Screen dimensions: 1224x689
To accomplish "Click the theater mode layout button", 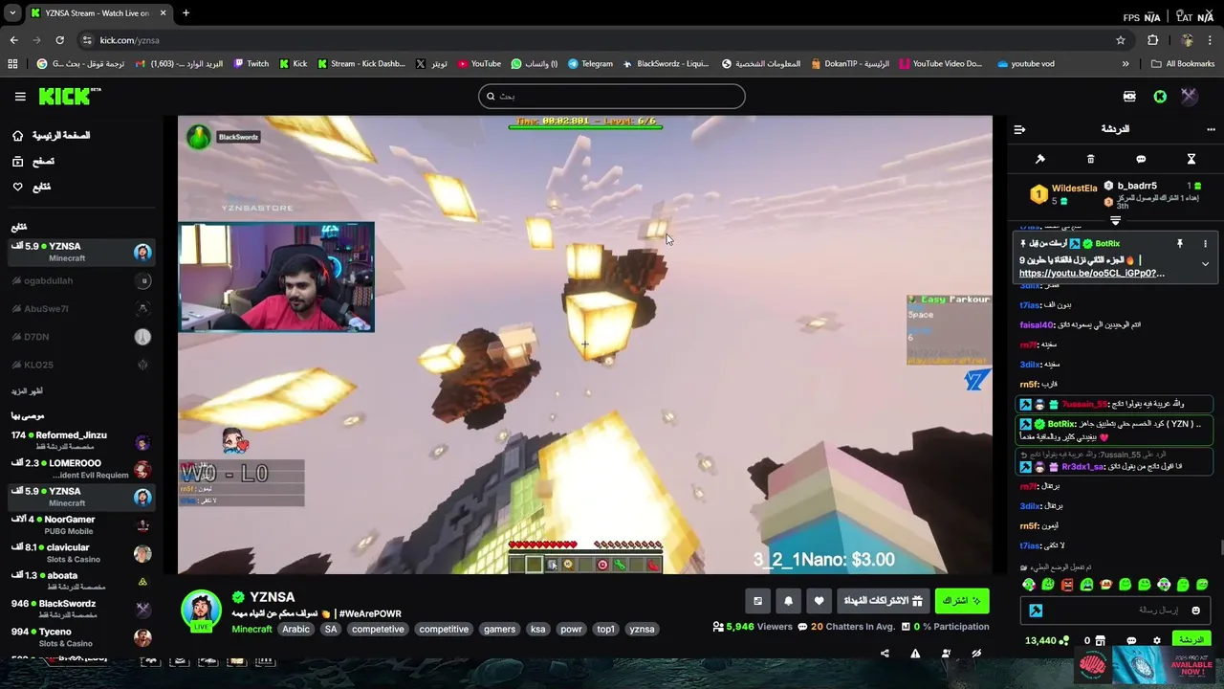I will (x=757, y=601).
